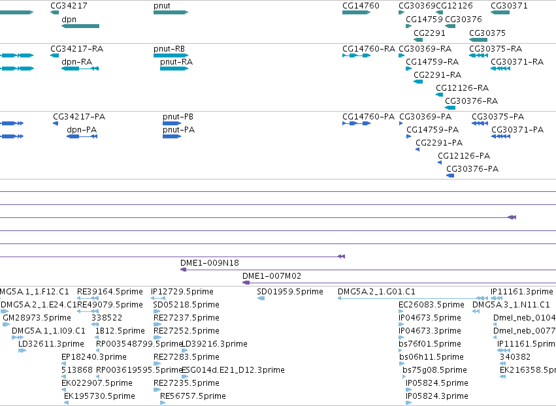
Task: Select gene label CG30371
Action: [509, 6]
